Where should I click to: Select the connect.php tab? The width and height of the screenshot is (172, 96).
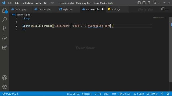click(x=93, y=9)
